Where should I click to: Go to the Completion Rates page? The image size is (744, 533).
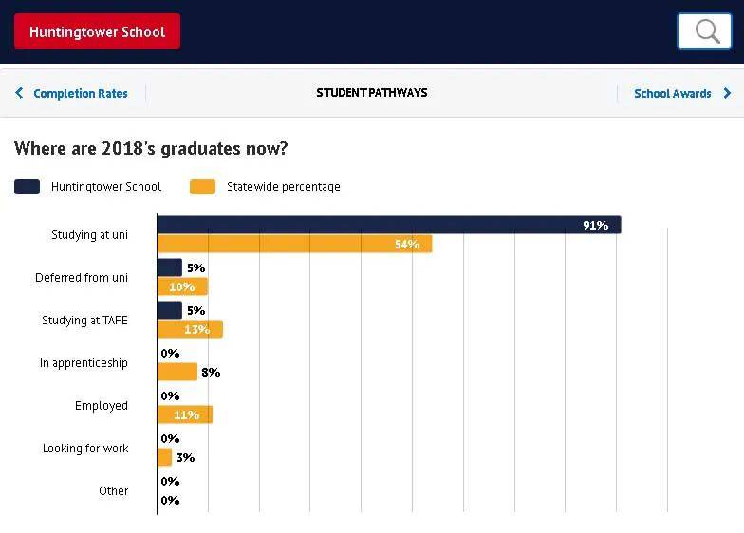click(80, 93)
